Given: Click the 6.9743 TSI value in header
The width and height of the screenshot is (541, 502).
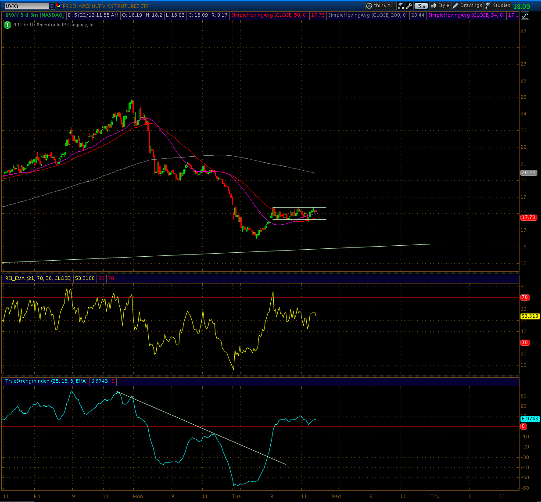Looking at the screenshot, I should [x=99, y=381].
